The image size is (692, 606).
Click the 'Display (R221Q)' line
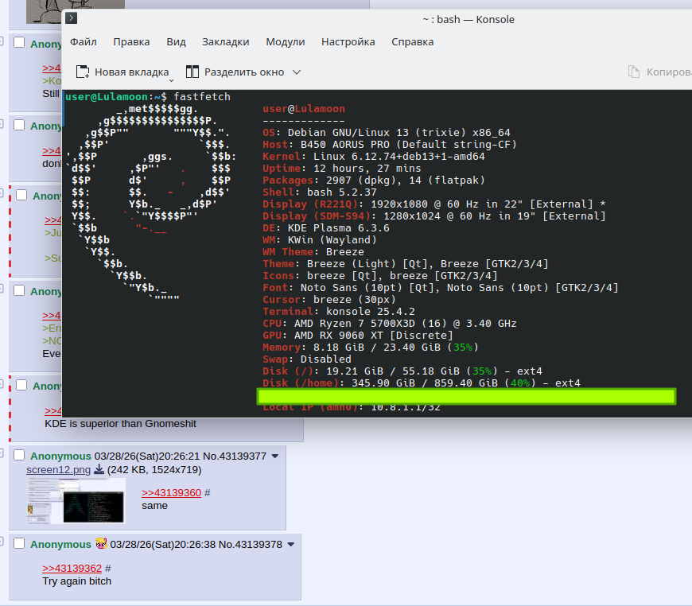433,204
